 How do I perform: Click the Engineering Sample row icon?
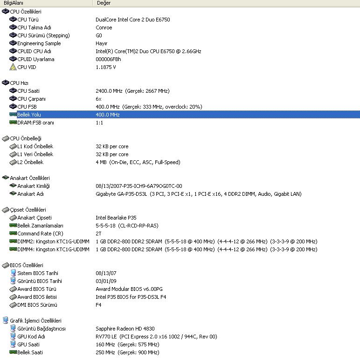pyautogui.click(x=13, y=43)
